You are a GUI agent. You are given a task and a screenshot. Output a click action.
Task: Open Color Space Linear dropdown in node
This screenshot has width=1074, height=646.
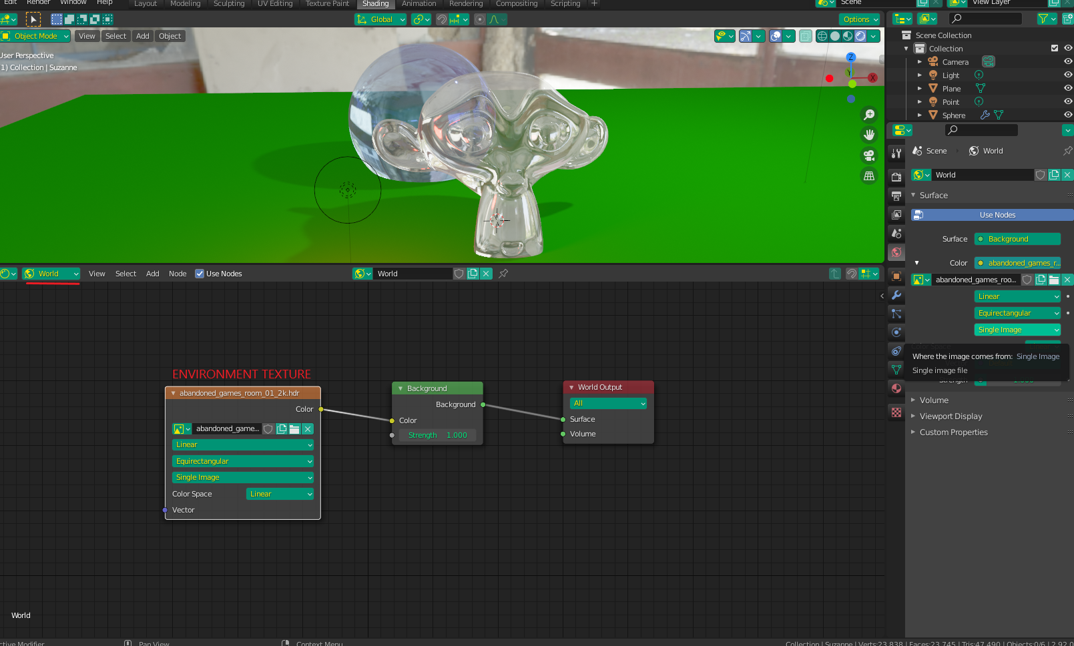coord(280,494)
